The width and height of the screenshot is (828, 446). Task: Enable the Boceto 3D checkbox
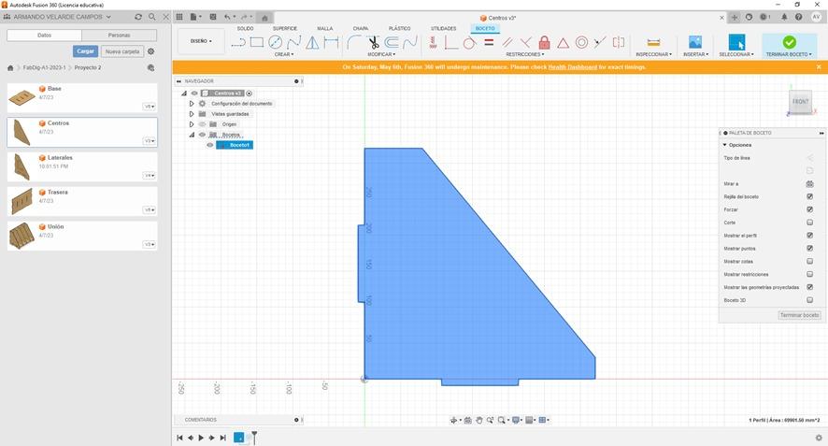809,300
